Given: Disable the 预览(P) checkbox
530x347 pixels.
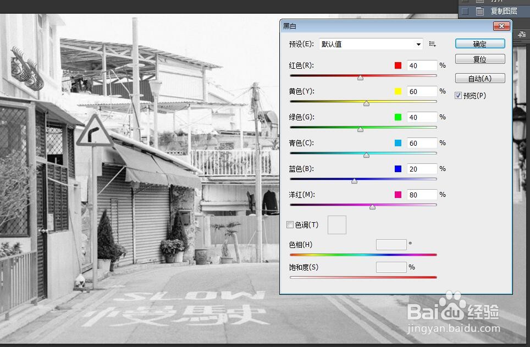Looking at the screenshot, I should [459, 95].
